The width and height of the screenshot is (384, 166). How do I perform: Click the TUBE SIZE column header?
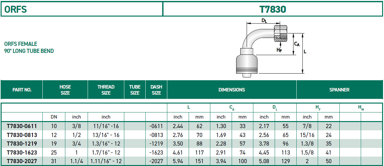point(135,90)
